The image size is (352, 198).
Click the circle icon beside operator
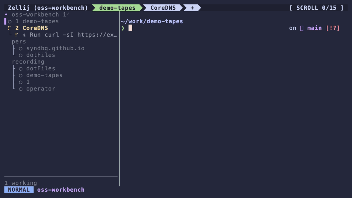pyautogui.click(x=21, y=89)
